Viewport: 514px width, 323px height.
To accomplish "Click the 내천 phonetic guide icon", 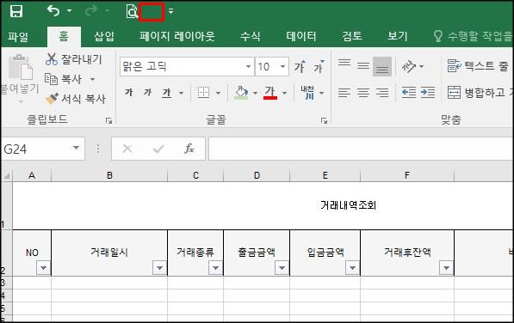I will click(307, 93).
